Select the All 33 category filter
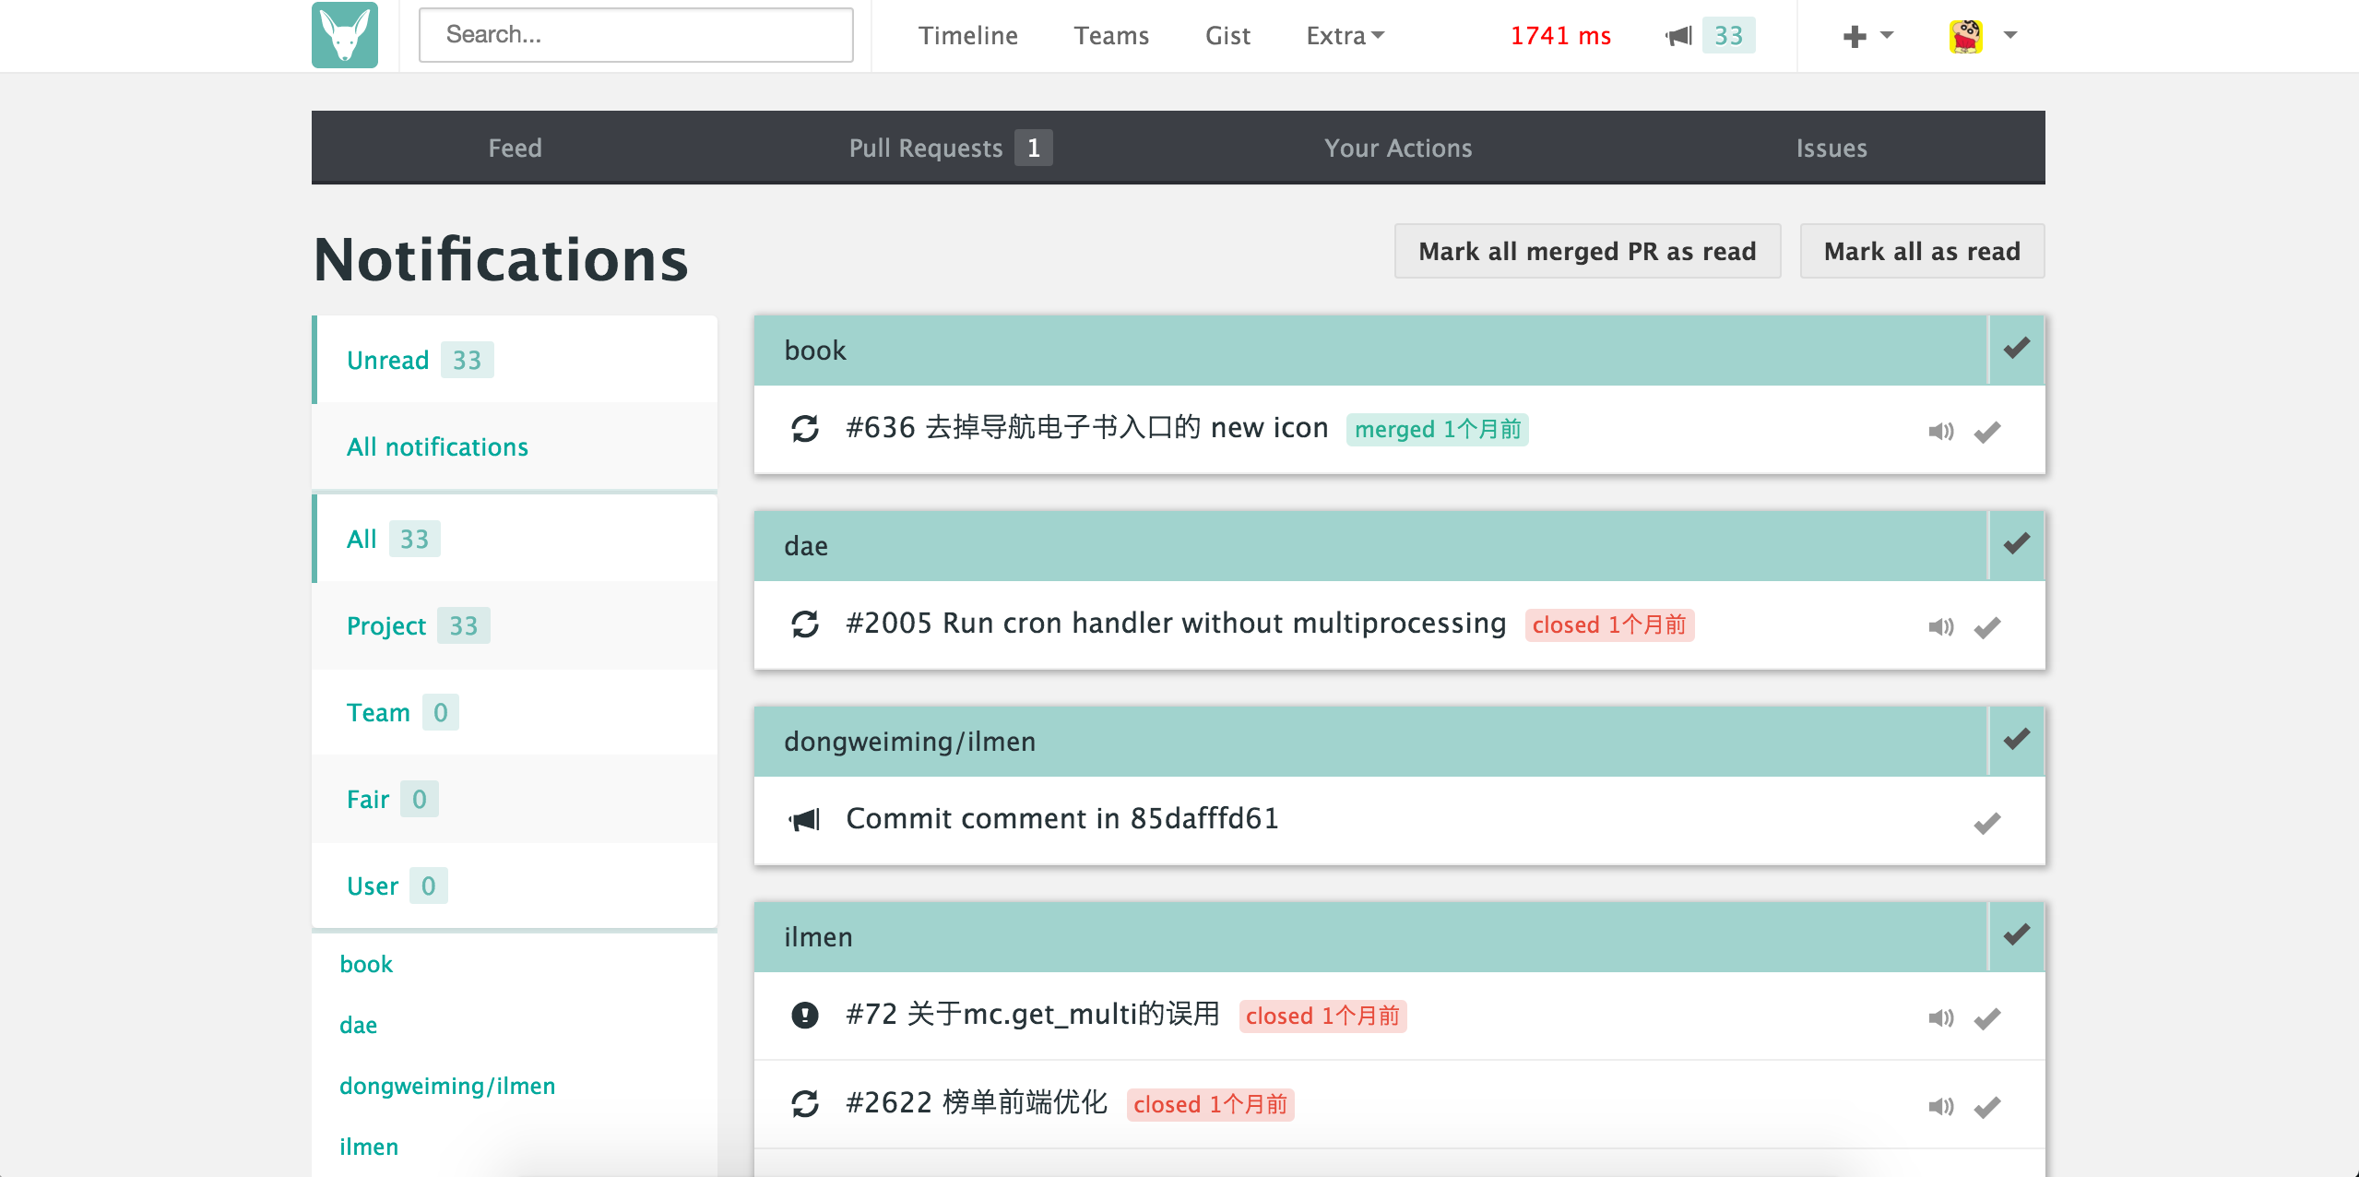 (x=515, y=539)
